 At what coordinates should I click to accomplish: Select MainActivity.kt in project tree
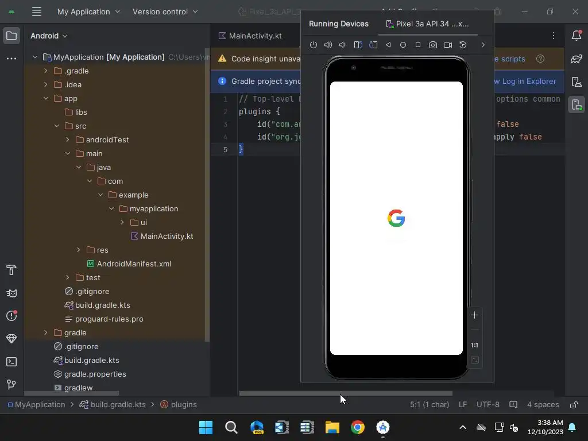click(x=161, y=236)
